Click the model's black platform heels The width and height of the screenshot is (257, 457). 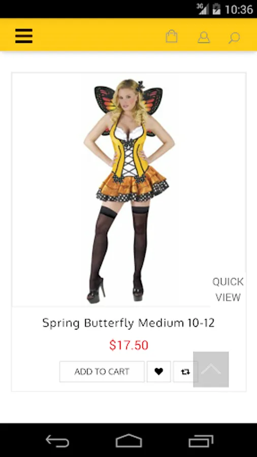coord(115,290)
